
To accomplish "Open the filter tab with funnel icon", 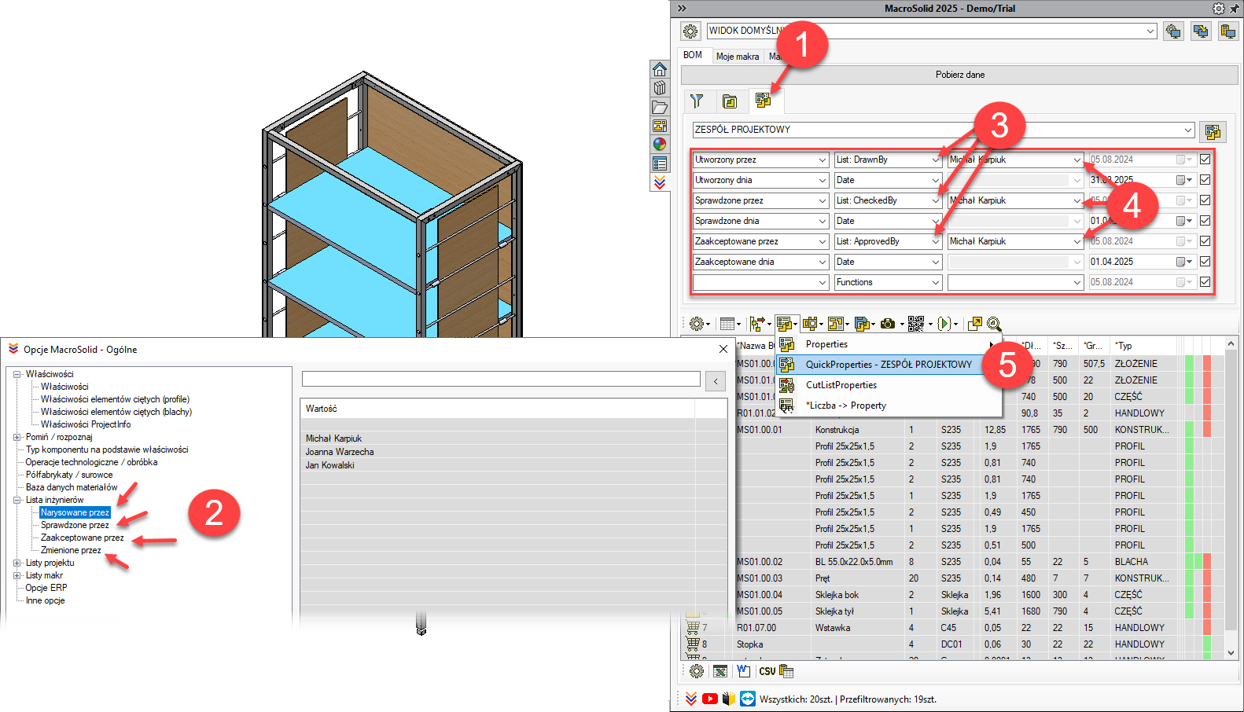I will pos(697,101).
